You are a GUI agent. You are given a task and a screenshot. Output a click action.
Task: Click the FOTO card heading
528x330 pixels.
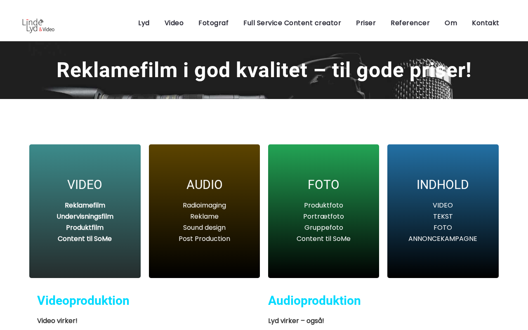click(323, 185)
